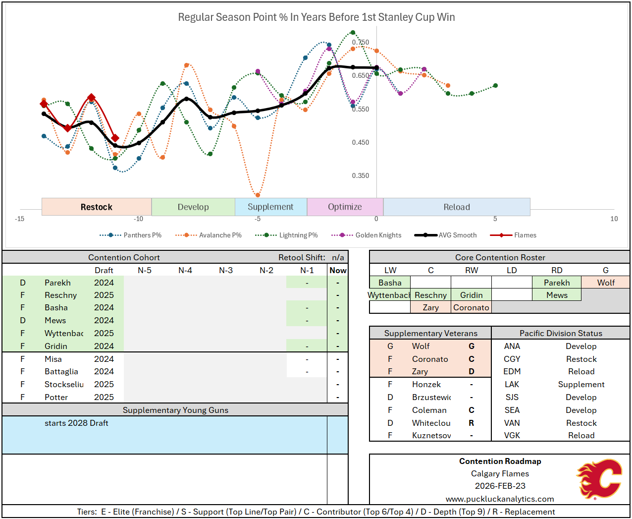
Task: Select the Develop phase box
Action: coord(193,207)
